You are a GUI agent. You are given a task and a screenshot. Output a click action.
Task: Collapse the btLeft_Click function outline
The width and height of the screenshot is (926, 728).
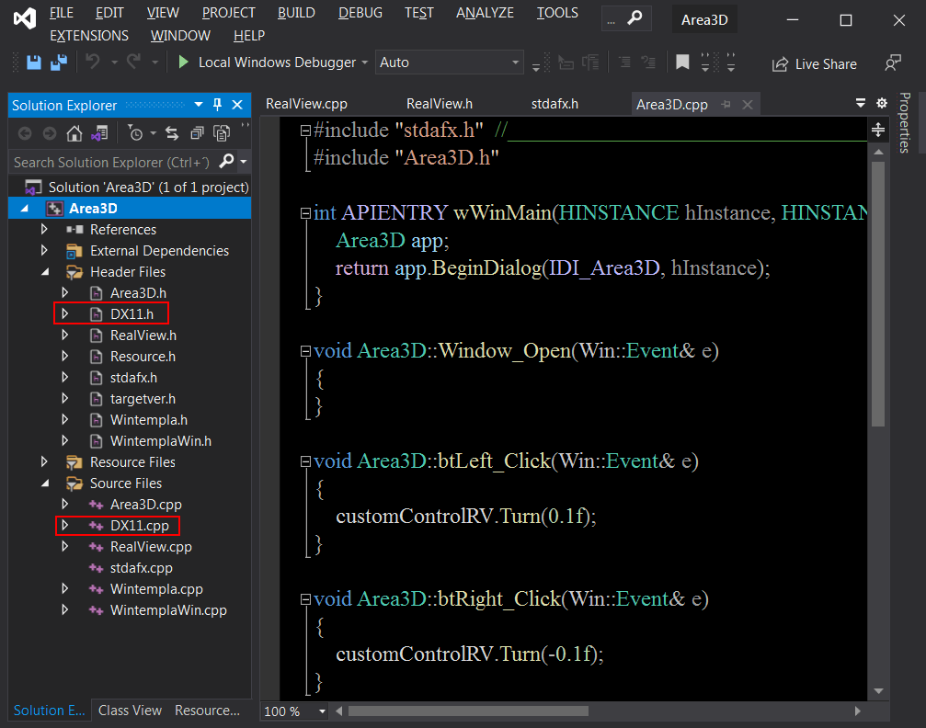click(x=305, y=461)
